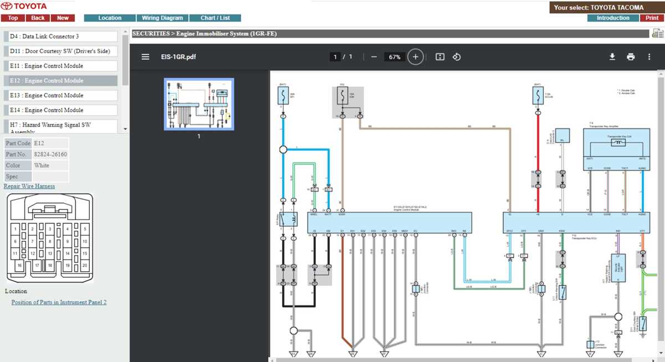Open the Chart / List tab
The width and height of the screenshot is (665, 362).
[215, 18]
